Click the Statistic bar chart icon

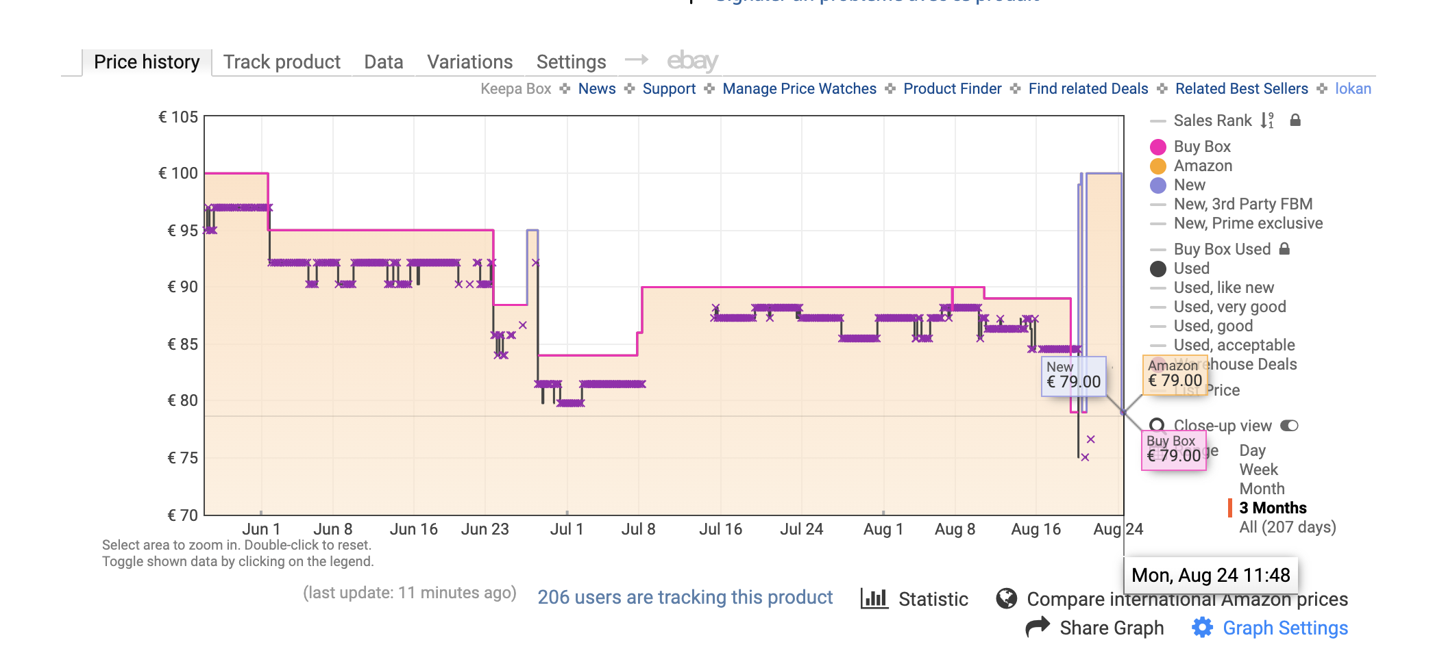tap(874, 599)
